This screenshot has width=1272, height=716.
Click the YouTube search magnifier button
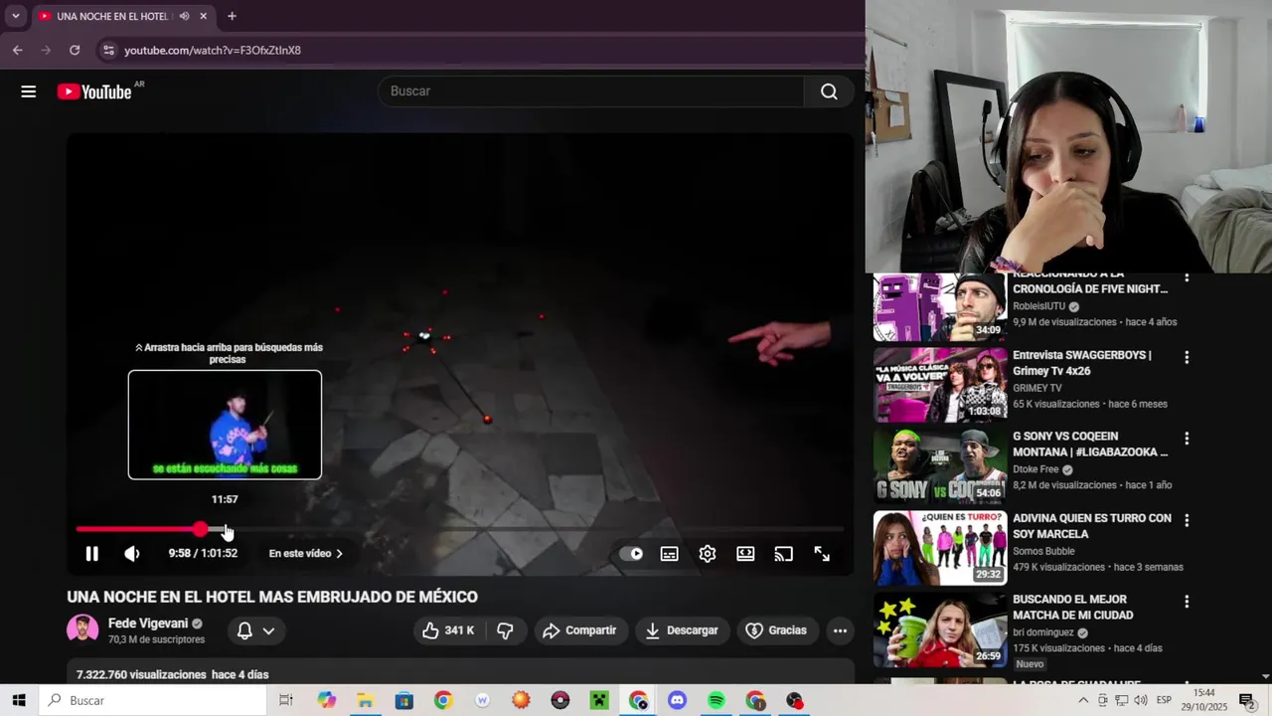point(829,91)
